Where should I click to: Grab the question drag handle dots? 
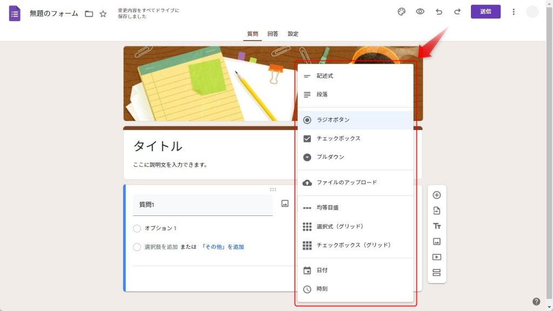tap(273, 190)
